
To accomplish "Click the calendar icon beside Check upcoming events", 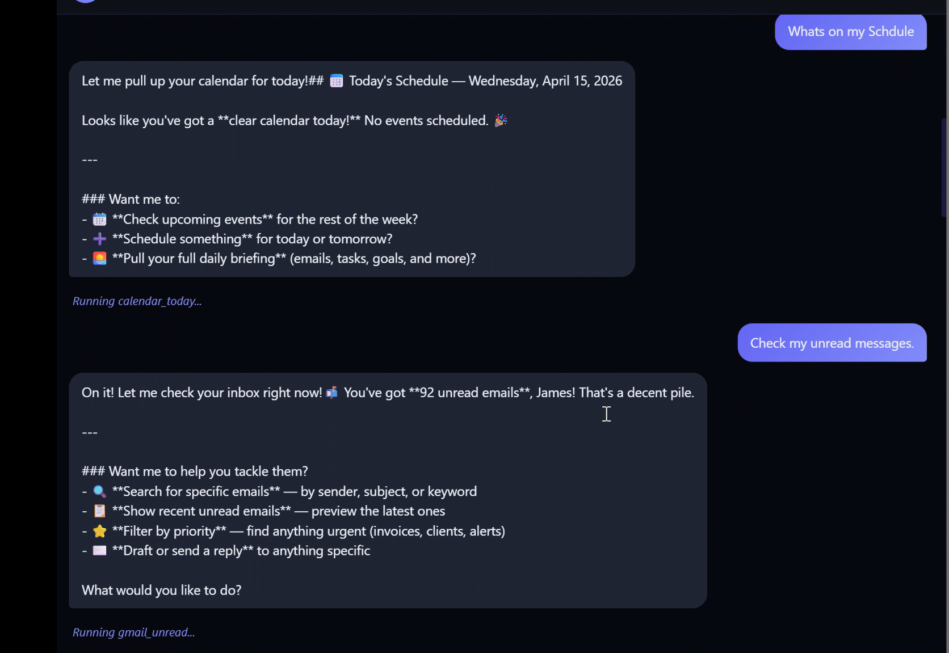I will click(99, 219).
